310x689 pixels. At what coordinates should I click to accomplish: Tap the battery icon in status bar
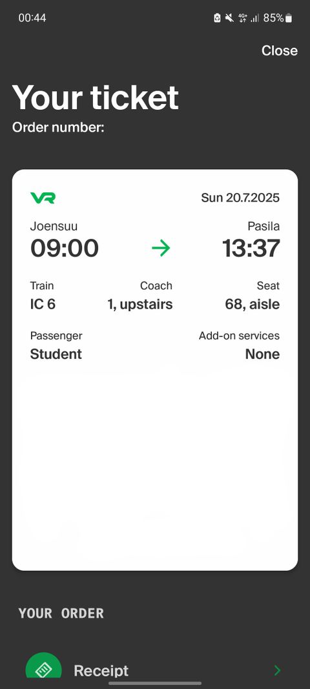click(x=289, y=18)
